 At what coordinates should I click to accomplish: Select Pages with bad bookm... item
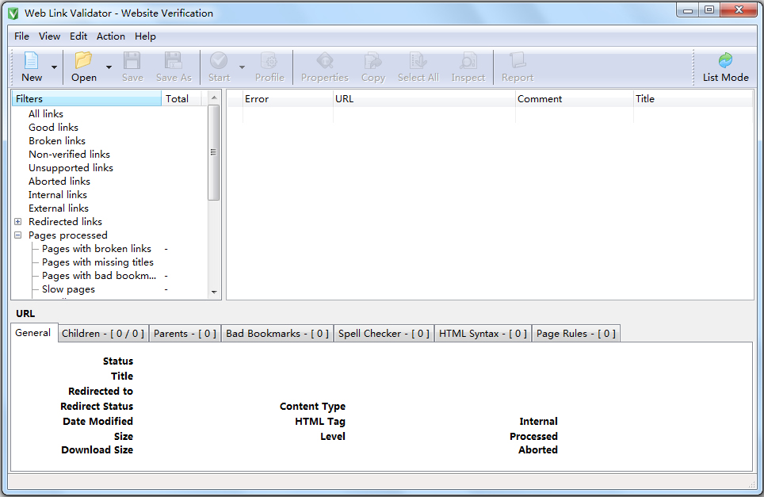pos(99,276)
